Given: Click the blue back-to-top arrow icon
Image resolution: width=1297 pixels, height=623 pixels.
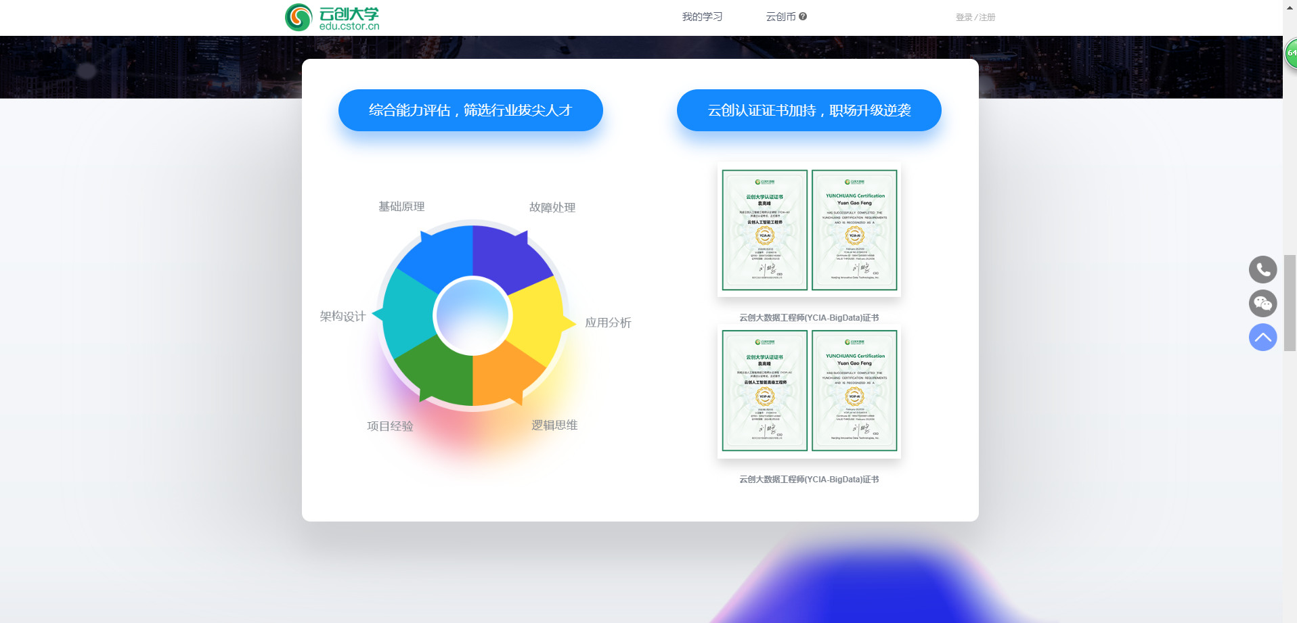Looking at the screenshot, I should 1262,337.
